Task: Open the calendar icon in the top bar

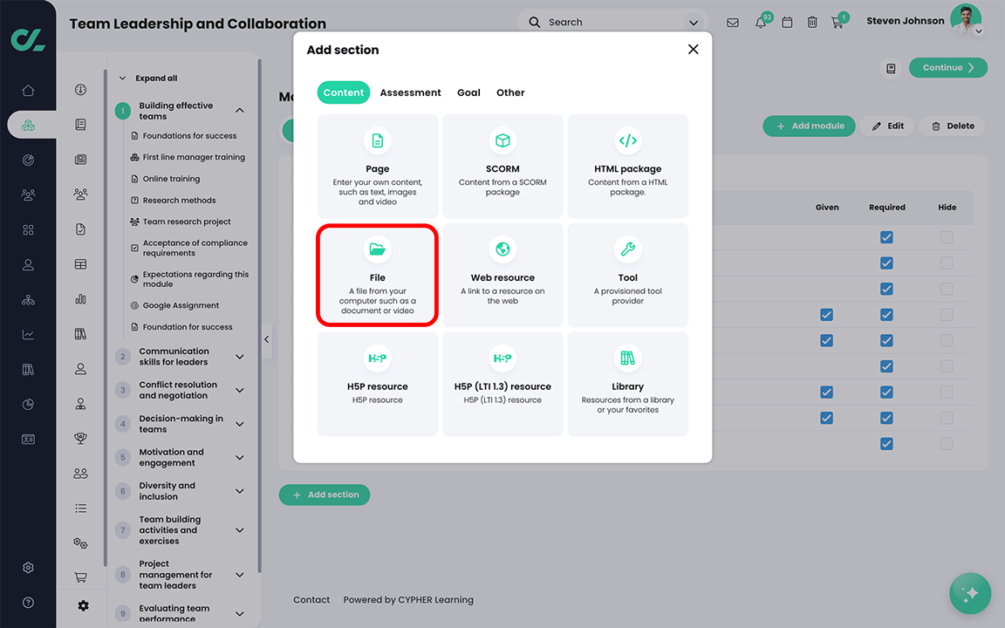Action: (x=787, y=22)
